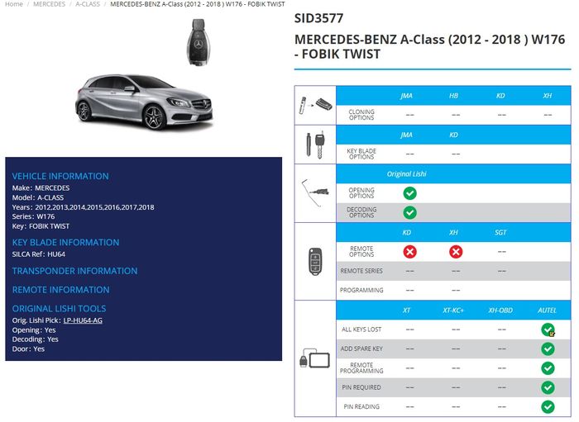Click the remote key fob icon
This screenshot has width=579, height=422.
pyautogui.click(x=315, y=261)
